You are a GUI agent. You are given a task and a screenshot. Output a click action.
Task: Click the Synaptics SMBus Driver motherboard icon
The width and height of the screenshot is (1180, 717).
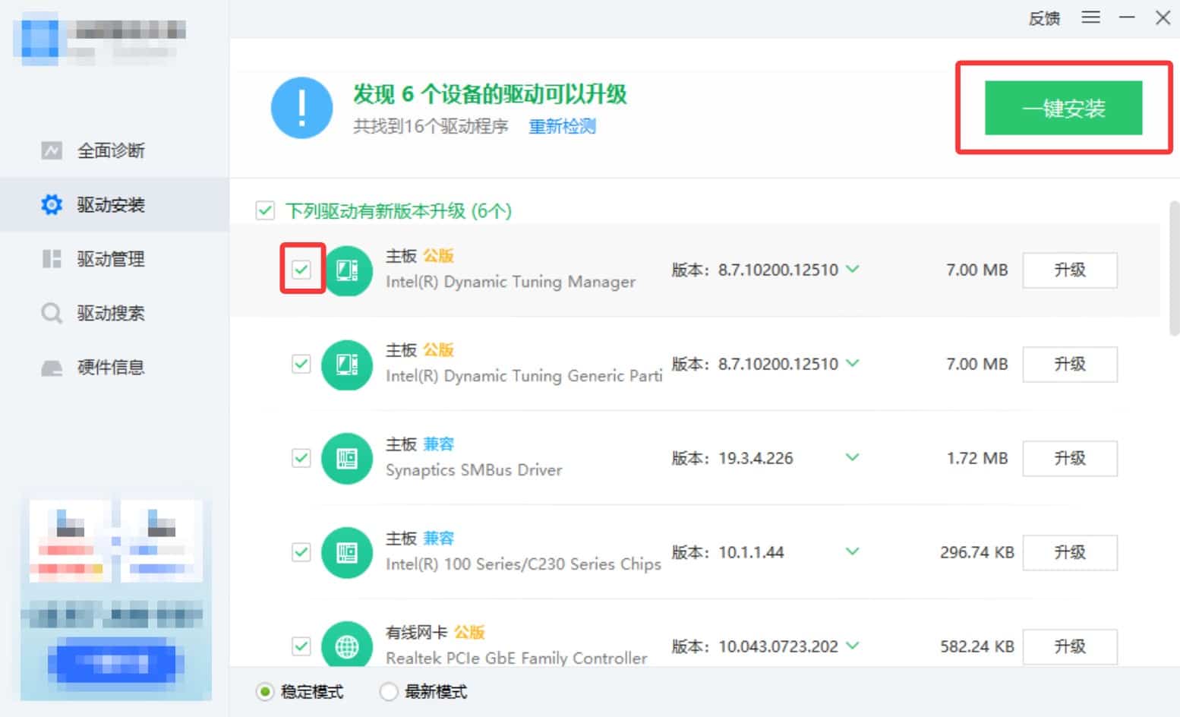[347, 458]
